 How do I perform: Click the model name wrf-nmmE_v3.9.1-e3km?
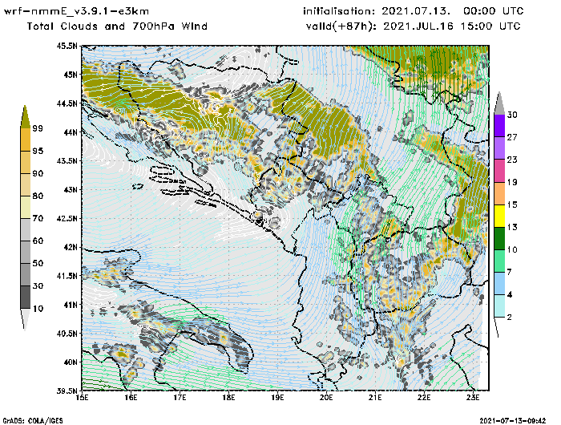pos(76,11)
